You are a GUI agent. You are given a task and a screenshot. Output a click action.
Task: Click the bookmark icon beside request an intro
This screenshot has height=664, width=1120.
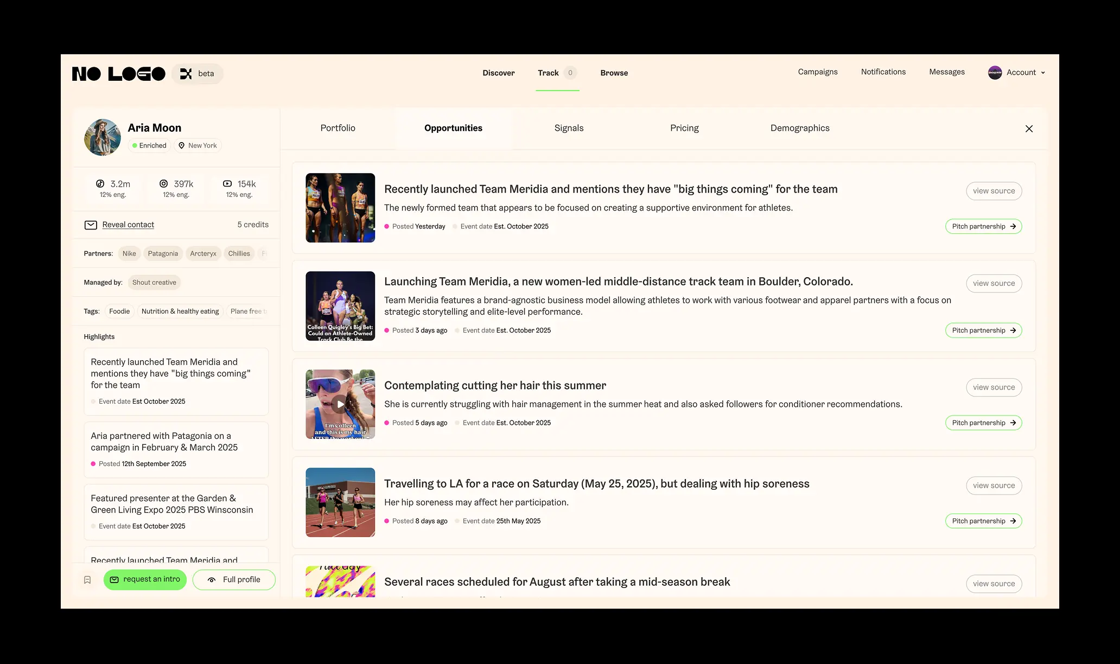click(87, 580)
